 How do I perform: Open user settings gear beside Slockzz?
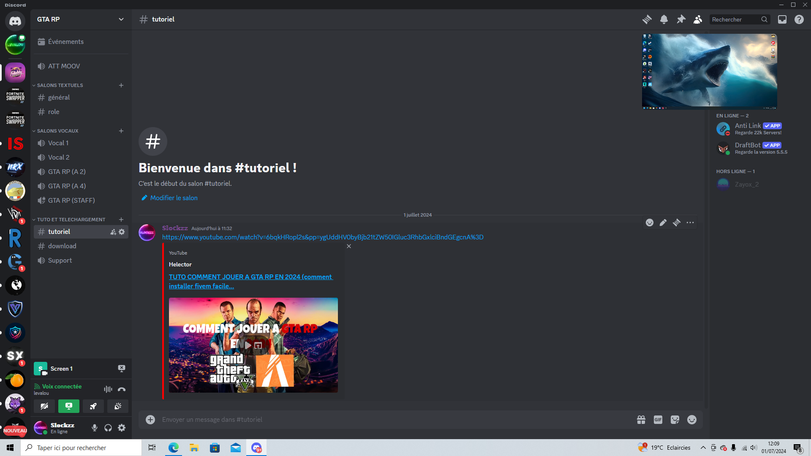[x=122, y=428]
